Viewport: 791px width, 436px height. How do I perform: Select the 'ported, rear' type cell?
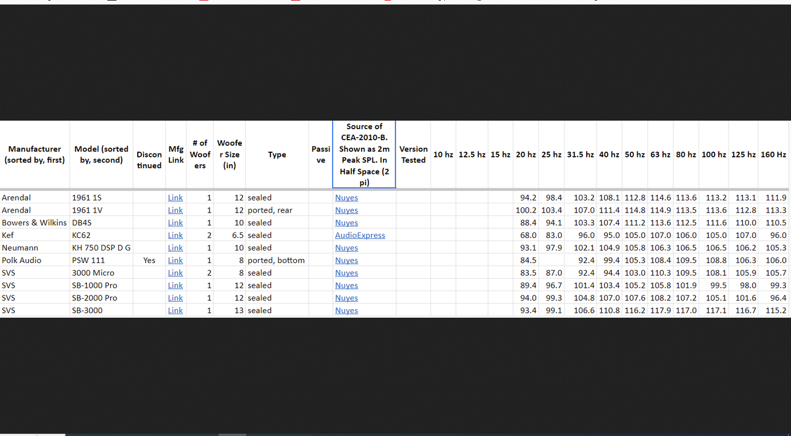[277, 210]
